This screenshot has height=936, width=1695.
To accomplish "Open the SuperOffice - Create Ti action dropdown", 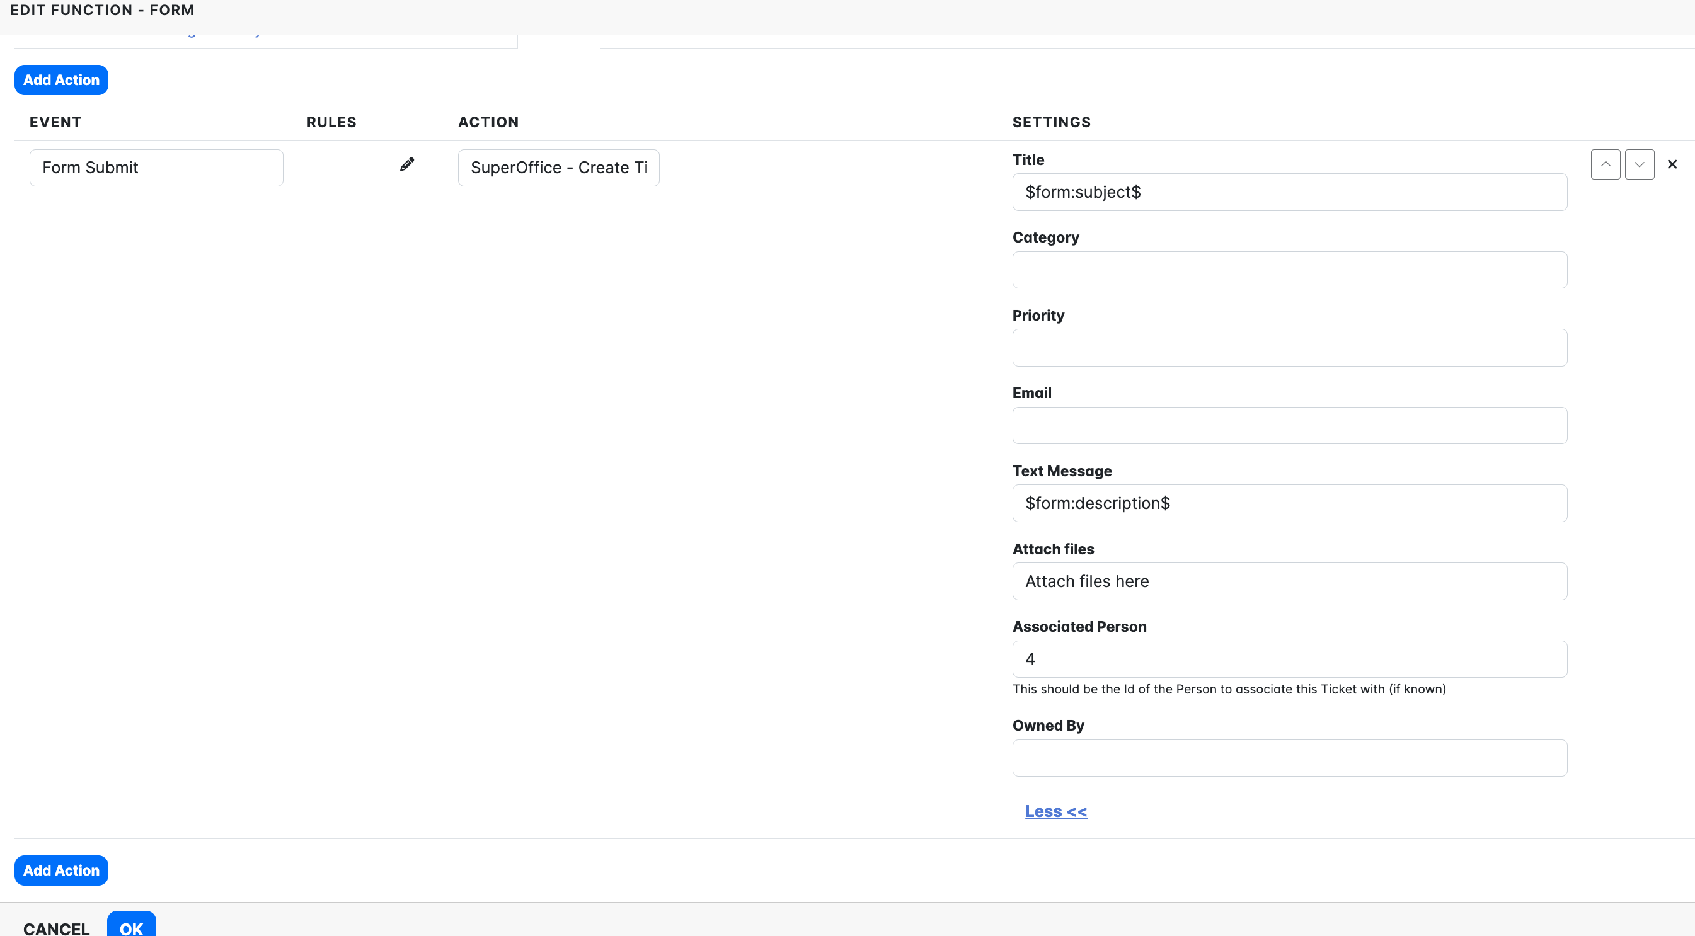I will coord(558,168).
